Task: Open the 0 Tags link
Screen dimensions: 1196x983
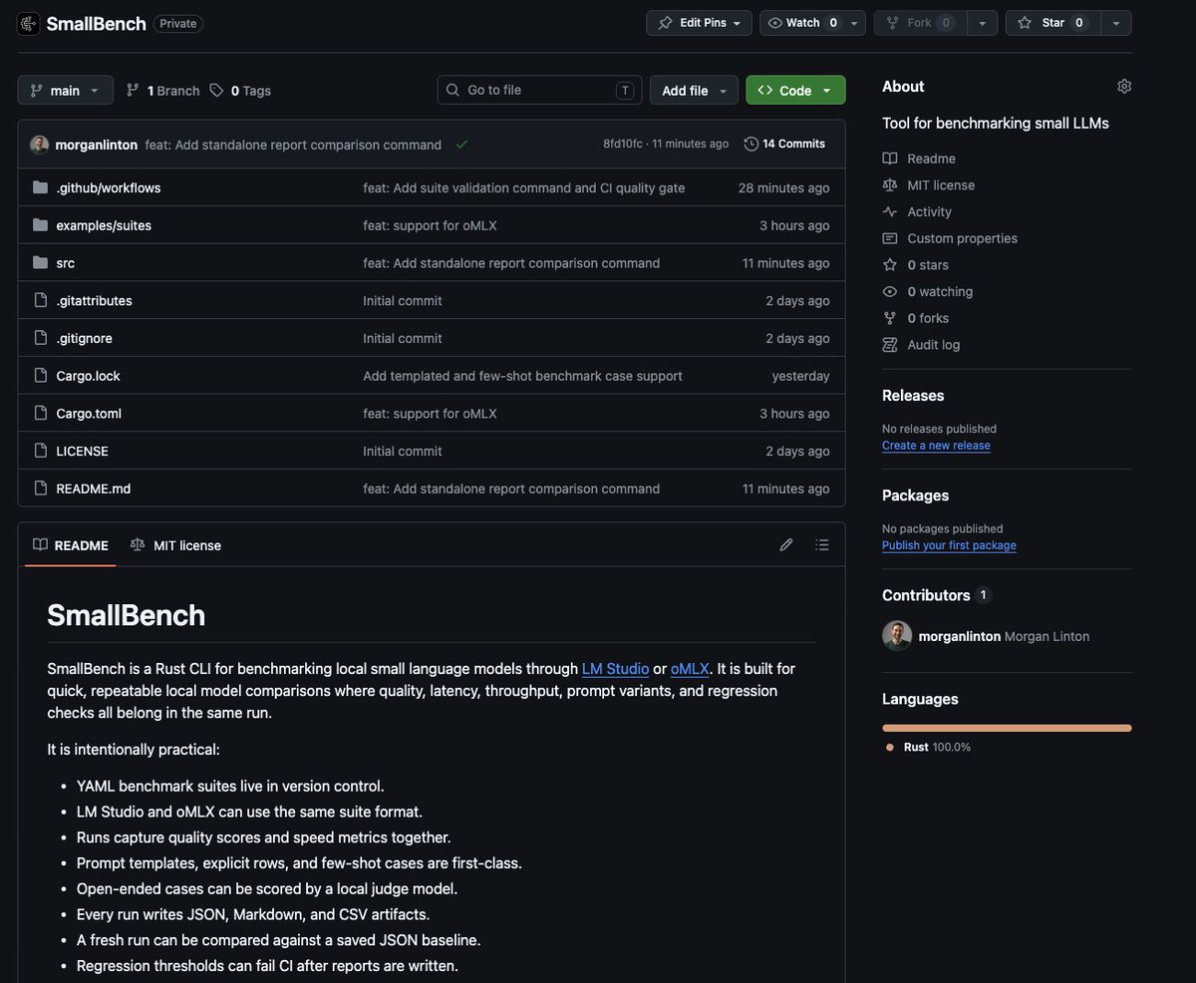Action: pyautogui.click(x=240, y=90)
